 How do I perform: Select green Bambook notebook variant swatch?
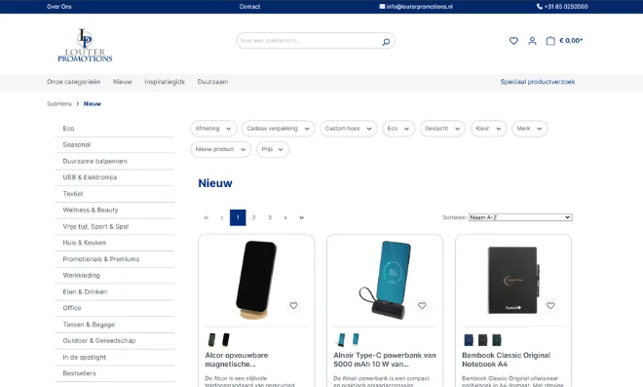(497, 340)
